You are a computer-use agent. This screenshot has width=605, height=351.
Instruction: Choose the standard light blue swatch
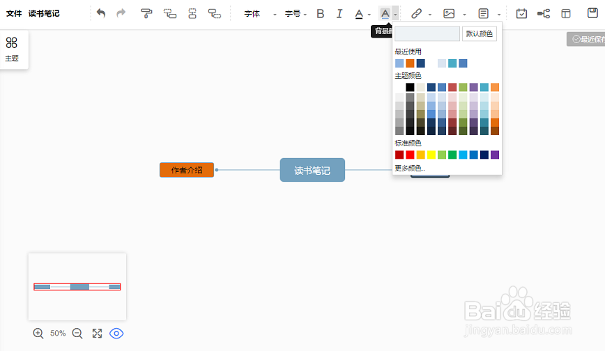463,155
